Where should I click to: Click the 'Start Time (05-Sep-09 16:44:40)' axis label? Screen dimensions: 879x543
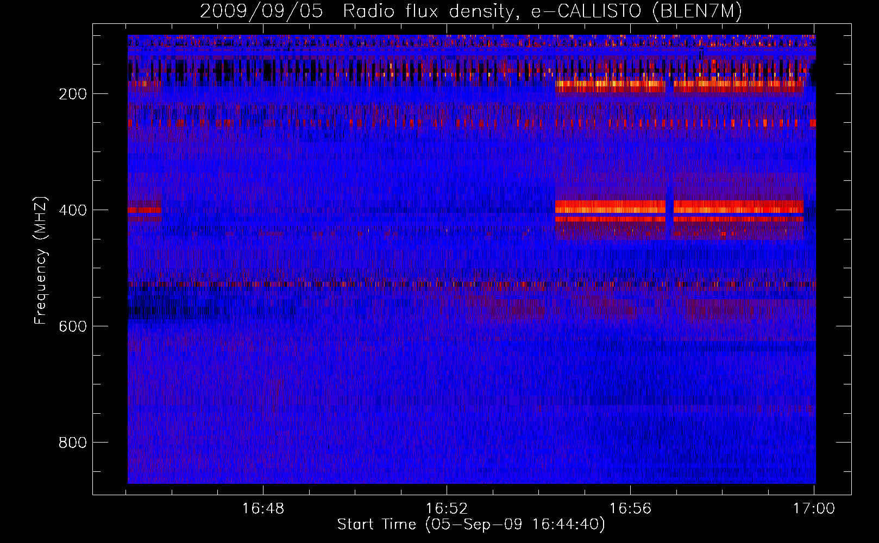click(471, 525)
